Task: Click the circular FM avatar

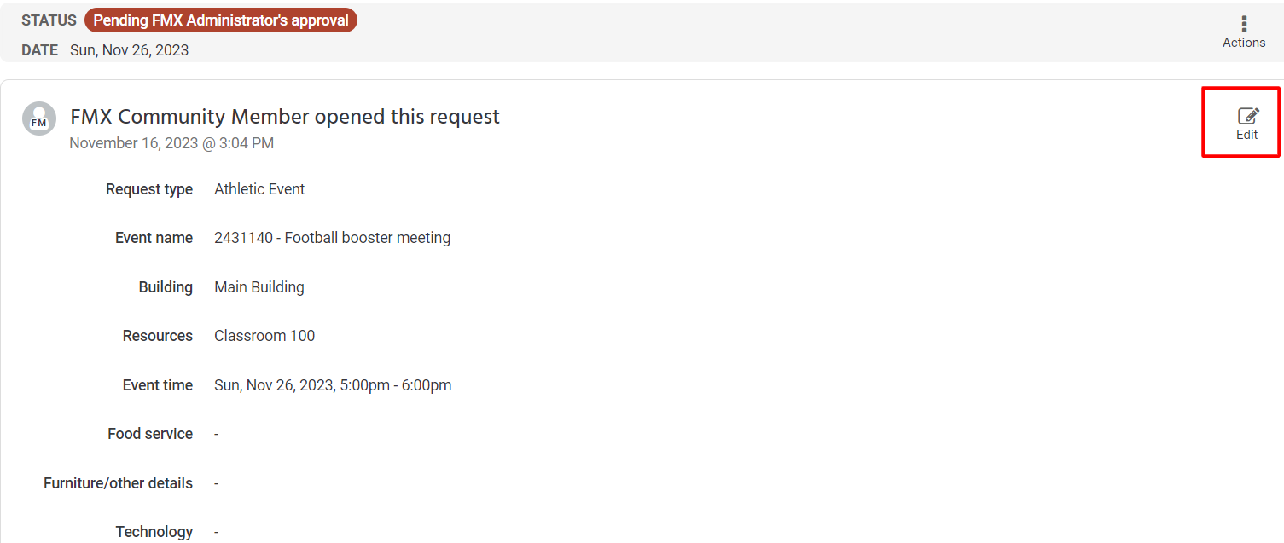Action: tap(38, 118)
